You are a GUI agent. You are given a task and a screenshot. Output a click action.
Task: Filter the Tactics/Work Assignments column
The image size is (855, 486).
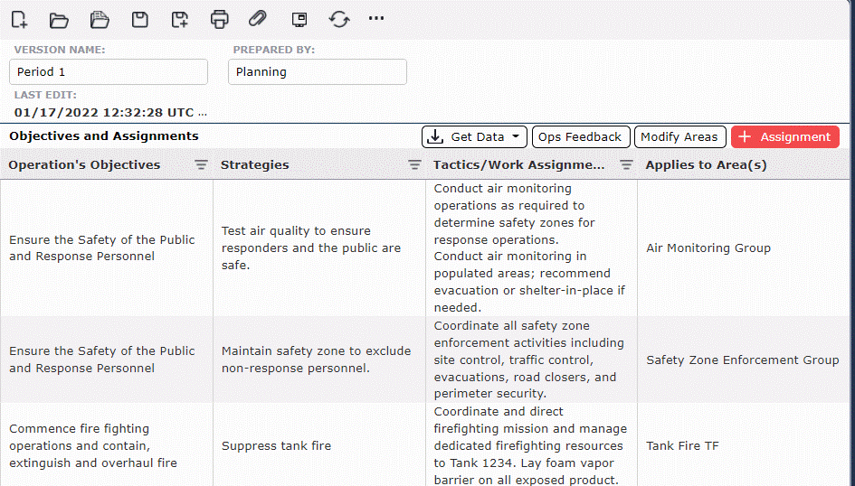[x=626, y=165]
